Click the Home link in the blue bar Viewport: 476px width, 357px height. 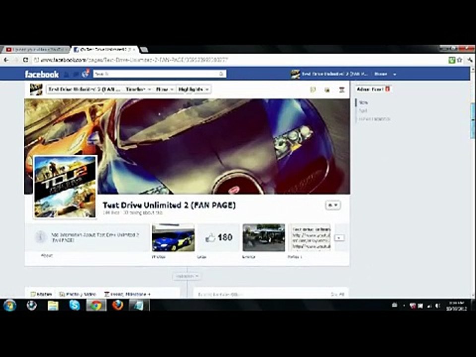pos(381,74)
